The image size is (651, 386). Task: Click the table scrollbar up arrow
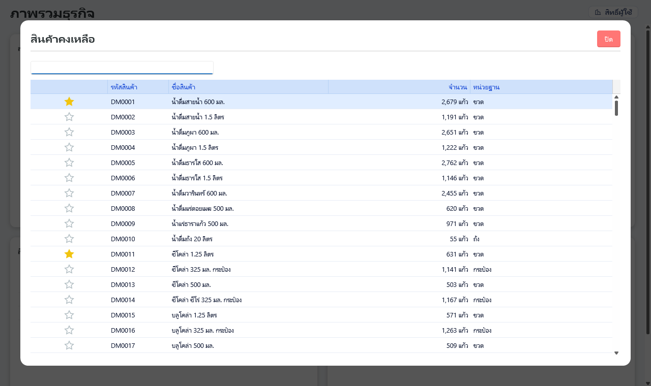coord(616,97)
